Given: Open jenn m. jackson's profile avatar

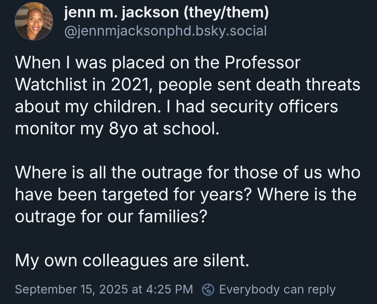Looking at the screenshot, I should coord(34,22).
